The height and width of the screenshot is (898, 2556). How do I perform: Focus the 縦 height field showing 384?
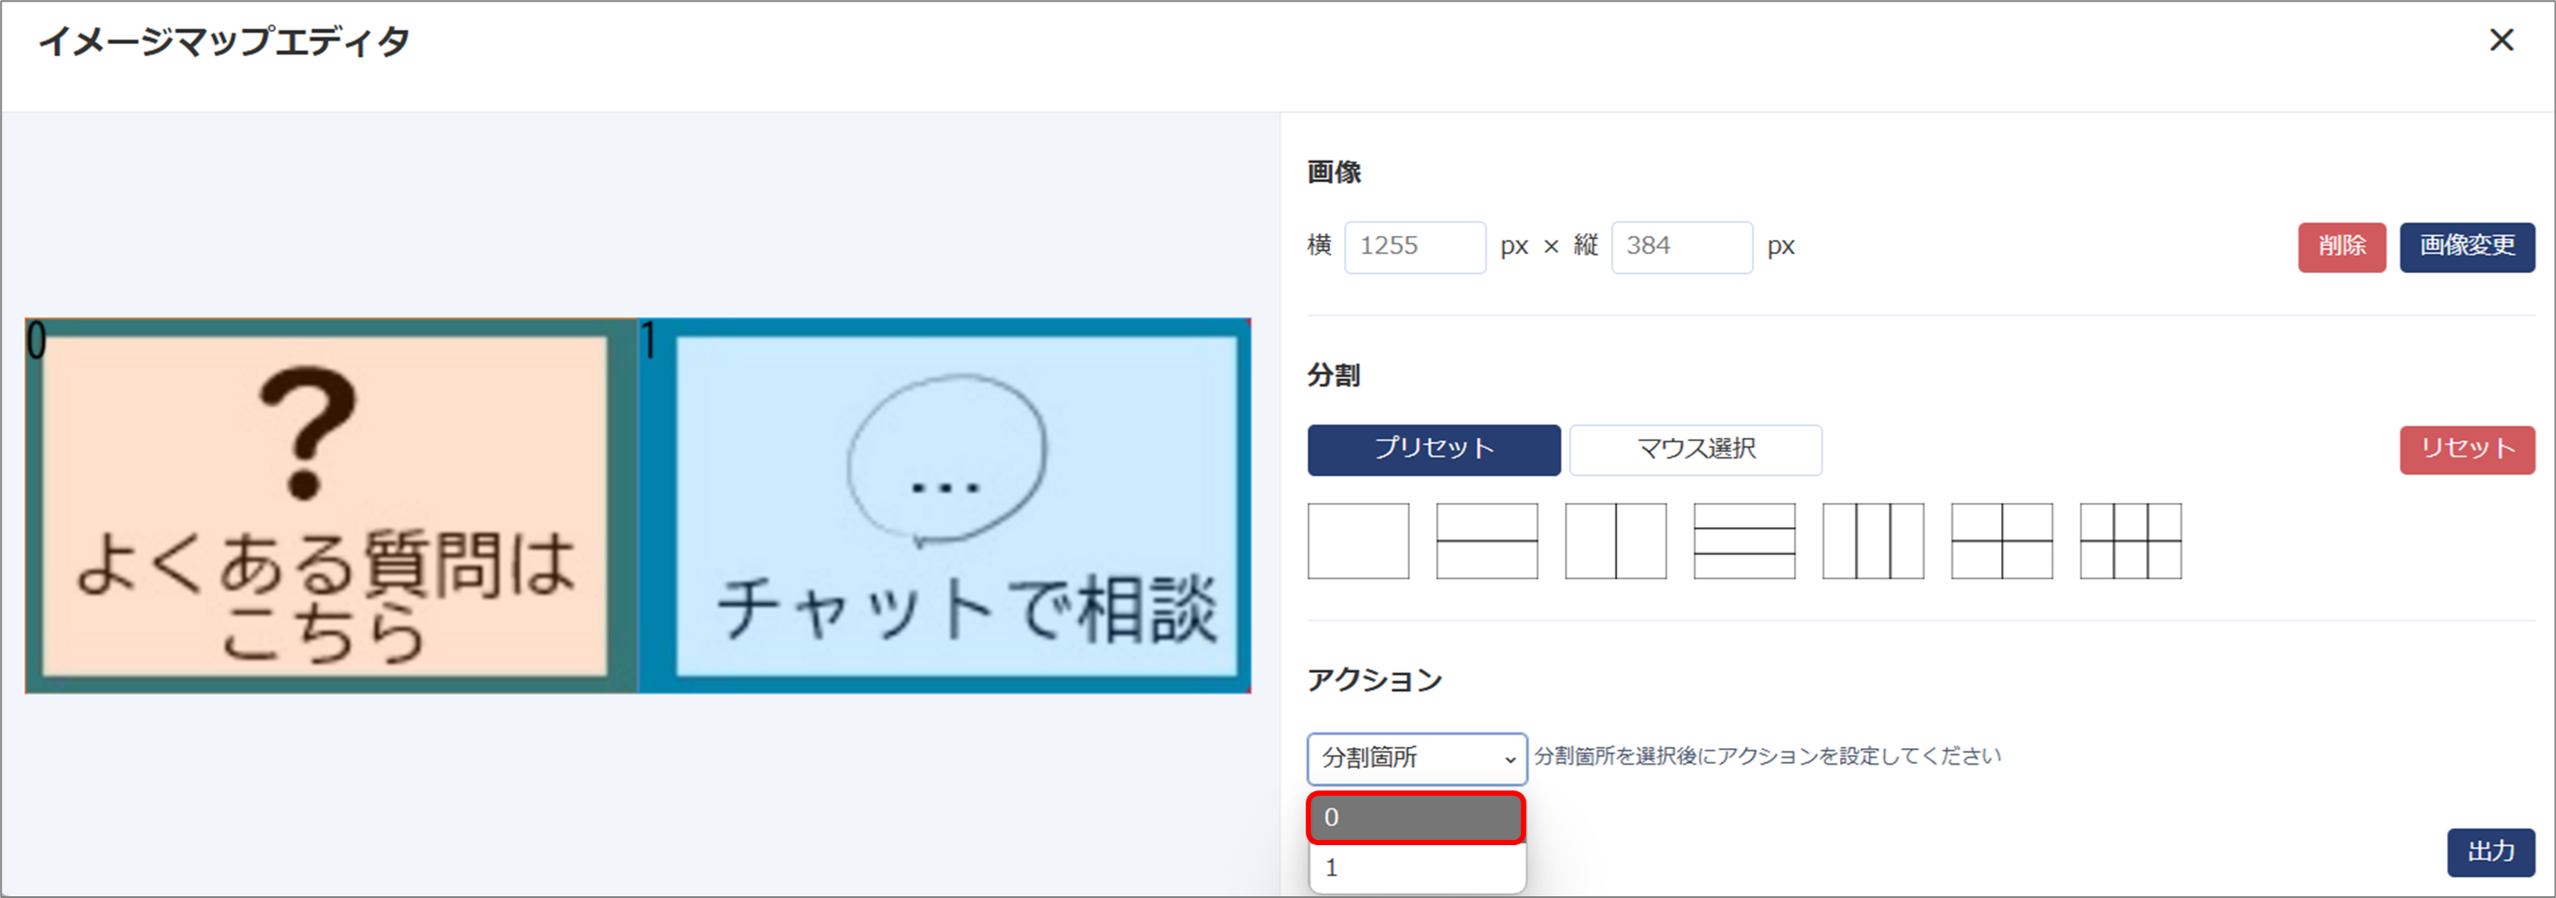pyautogui.click(x=1682, y=247)
